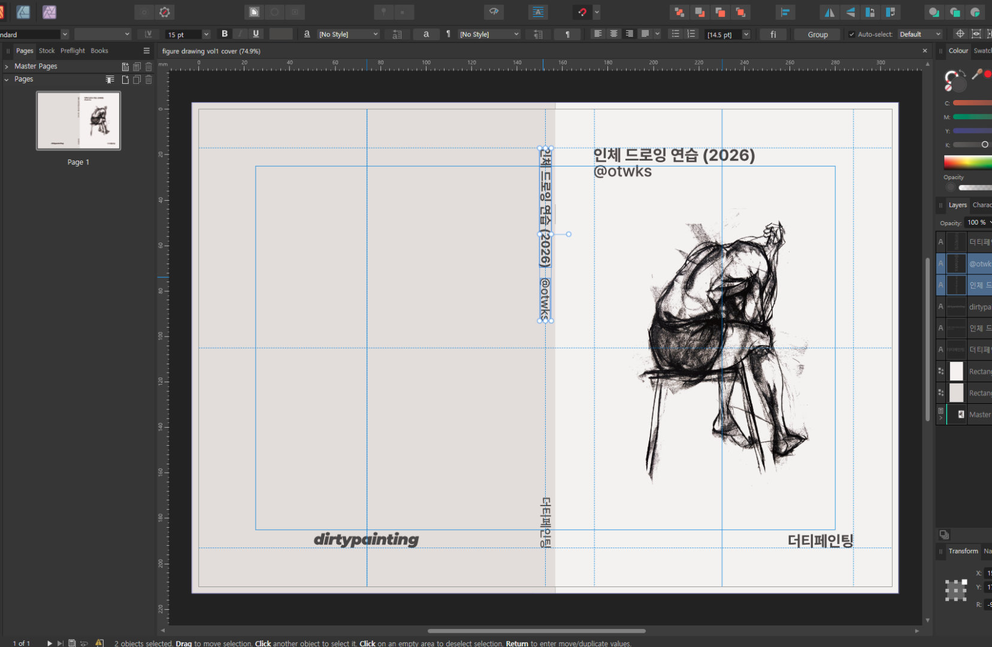Toggle the snapping magnet icon
Screen dimensions: 992x647
(582, 12)
